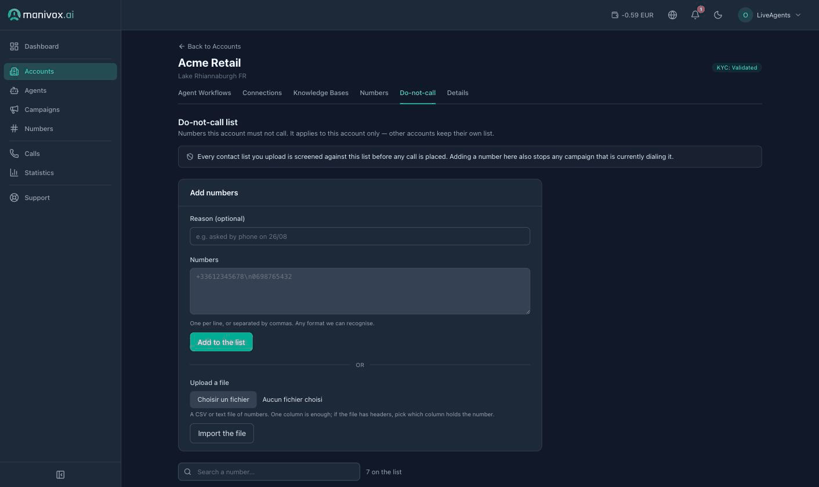
Task: Click the Do-not-call list heading
Action: [x=208, y=122]
